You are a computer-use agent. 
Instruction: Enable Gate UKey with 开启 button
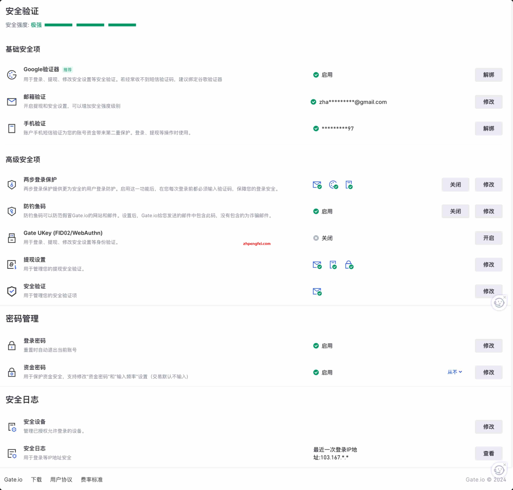pos(488,238)
